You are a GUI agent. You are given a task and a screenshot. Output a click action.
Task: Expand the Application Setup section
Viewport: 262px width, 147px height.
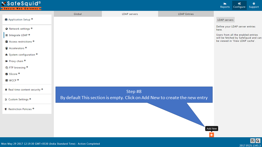tap(19, 20)
